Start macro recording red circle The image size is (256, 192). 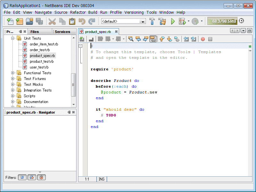click(203, 39)
